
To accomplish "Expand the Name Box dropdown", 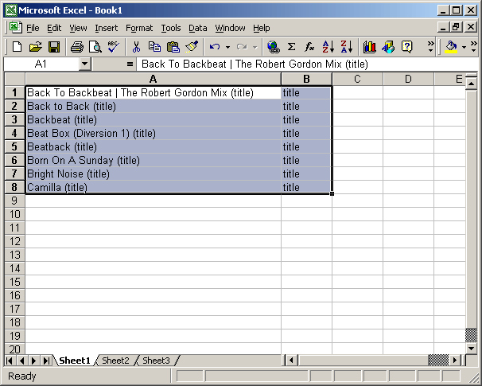I will (84, 64).
